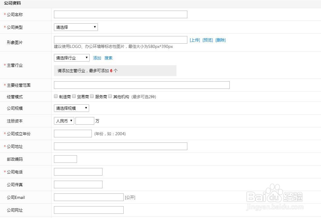The image size is (321, 218).
Task: Click the [预览] preview link
Action: pos(207,40)
